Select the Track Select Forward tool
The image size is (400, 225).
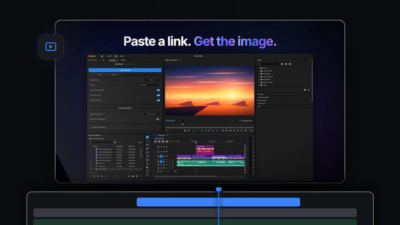click(x=147, y=141)
